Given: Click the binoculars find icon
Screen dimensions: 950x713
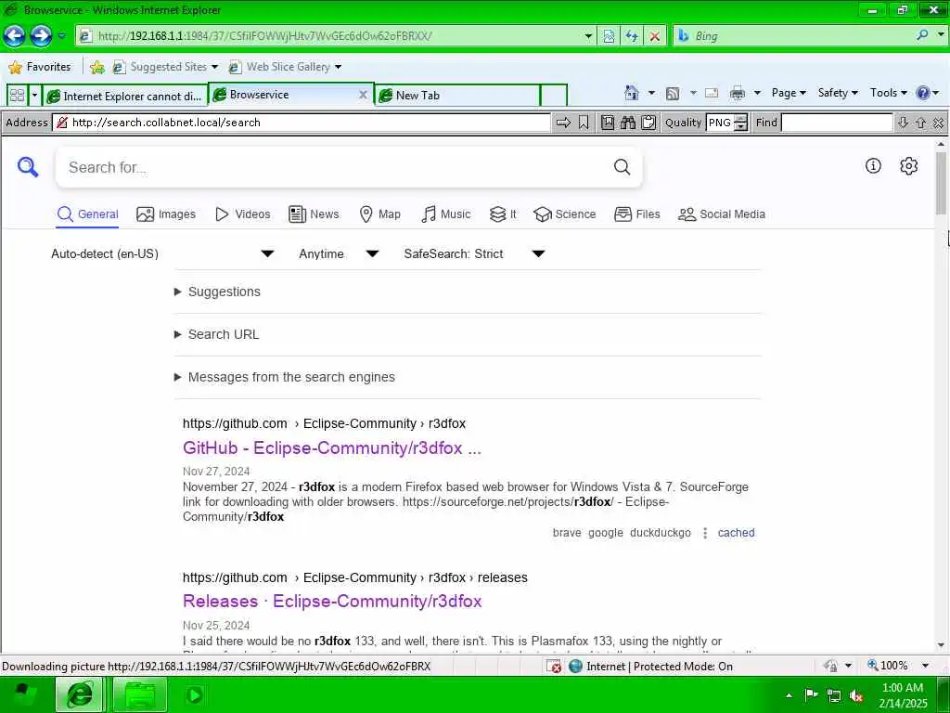Looking at the screenshot, I should (628, 123).
